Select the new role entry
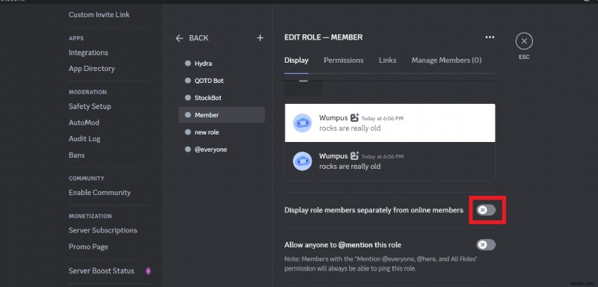Viewport: 598px width, 287px height. (221, 132)
